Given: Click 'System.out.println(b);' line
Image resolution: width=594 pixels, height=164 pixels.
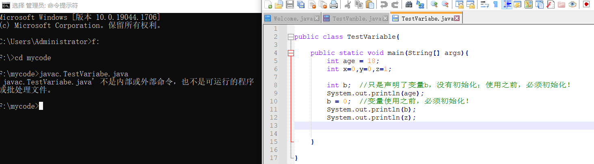Looking at the screenshot, I should (x=372, y=109).
